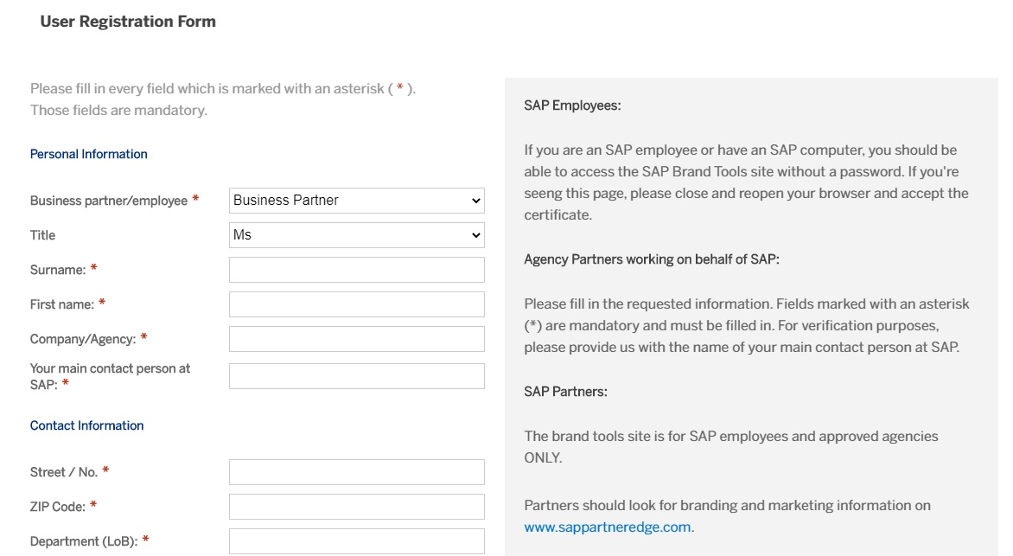This screenshot has width=1013, height=556.
Task: Click the Surname field label
Action: [58, 270]
